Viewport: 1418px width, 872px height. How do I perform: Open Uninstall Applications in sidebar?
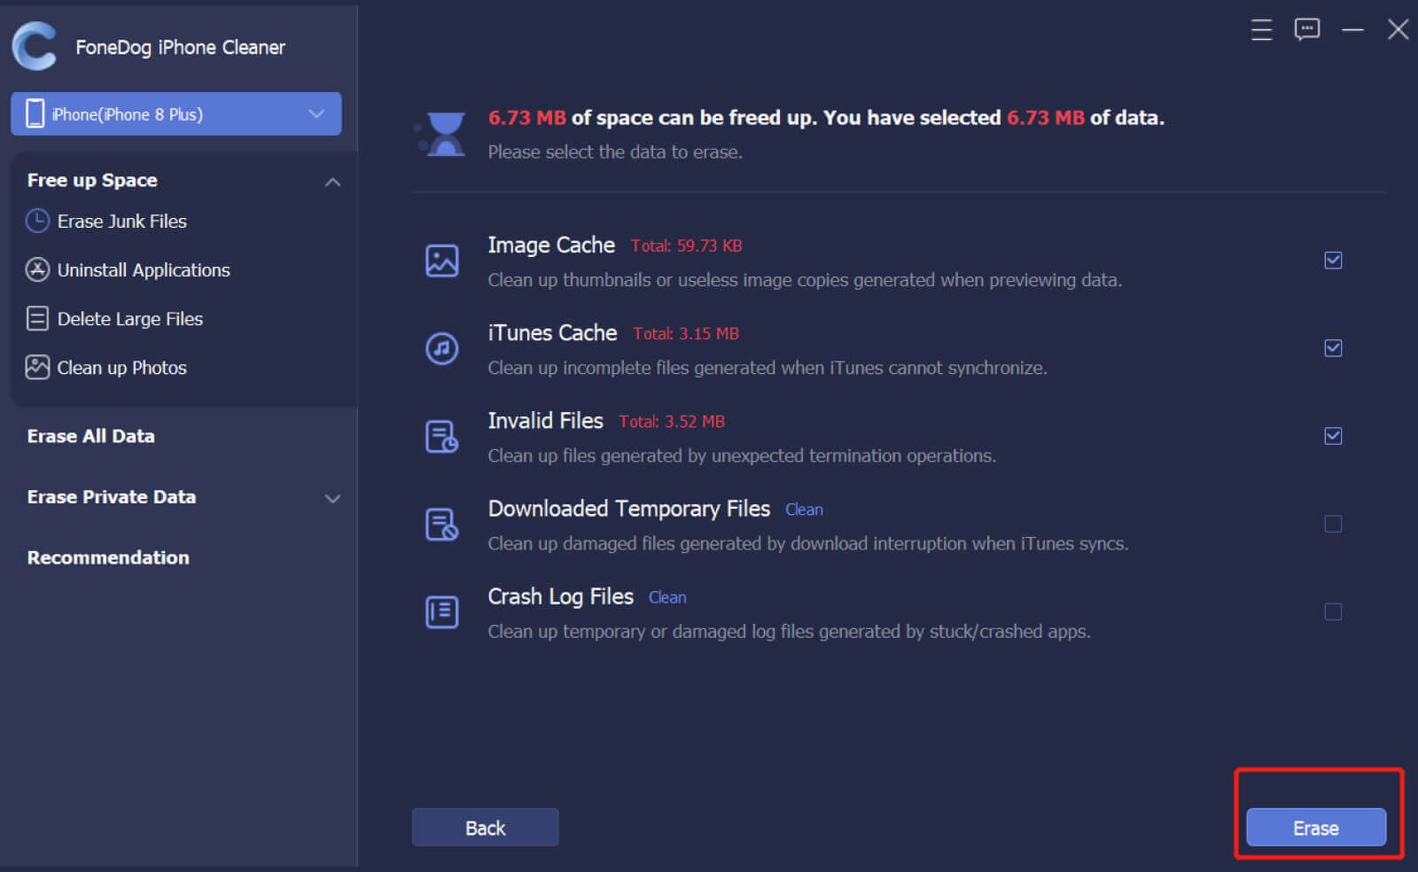tap(143, 270)
